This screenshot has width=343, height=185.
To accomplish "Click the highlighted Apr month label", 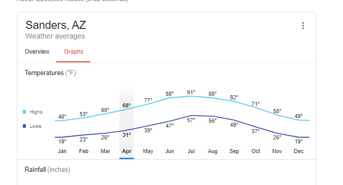I will [127, 151].
